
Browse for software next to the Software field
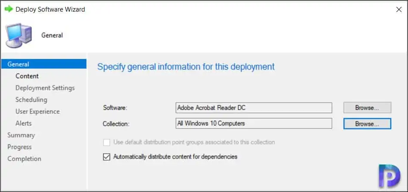pyautogui.click(x=367, y=108)
